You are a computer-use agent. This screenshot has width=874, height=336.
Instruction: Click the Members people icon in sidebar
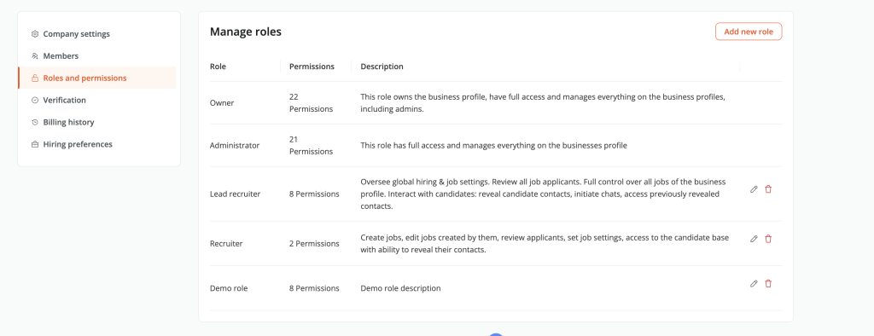(x=34, y=56)
